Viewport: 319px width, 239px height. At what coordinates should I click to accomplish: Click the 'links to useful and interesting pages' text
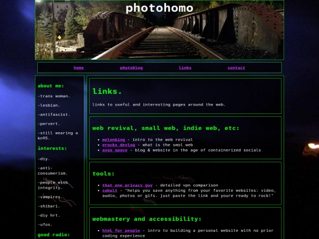pyautogui.click(x=159, y=104)
